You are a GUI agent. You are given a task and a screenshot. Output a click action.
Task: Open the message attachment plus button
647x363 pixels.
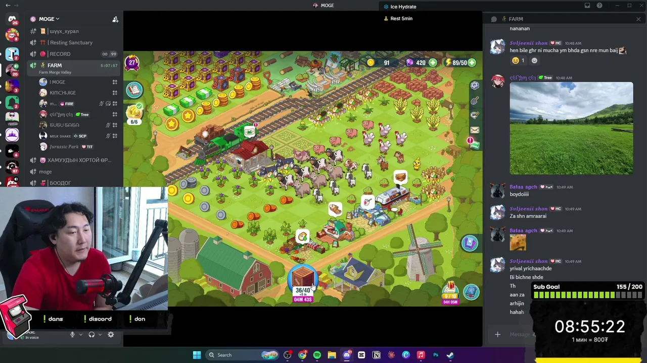[x=497, y=334]
